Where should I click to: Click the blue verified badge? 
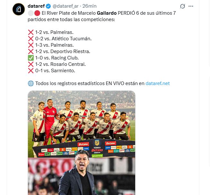(48, 6)
